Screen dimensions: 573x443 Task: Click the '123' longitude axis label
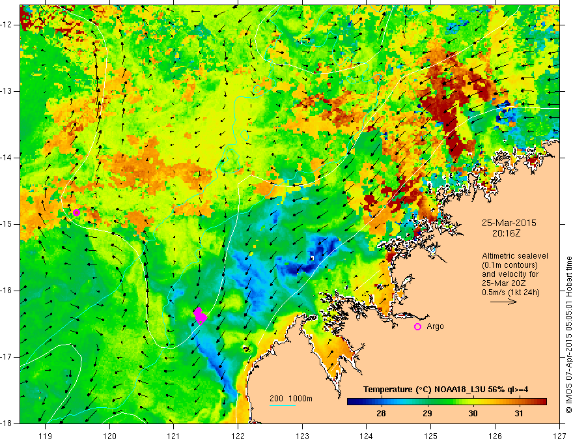tap(302, 436)
